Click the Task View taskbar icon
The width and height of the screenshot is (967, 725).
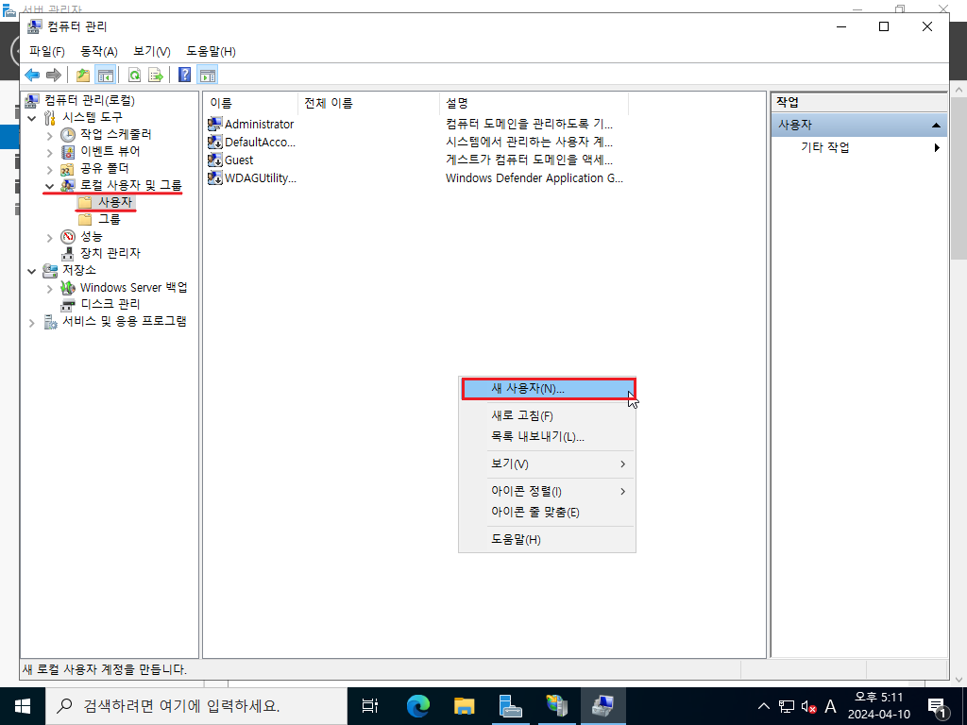click(x=370, y=706)
